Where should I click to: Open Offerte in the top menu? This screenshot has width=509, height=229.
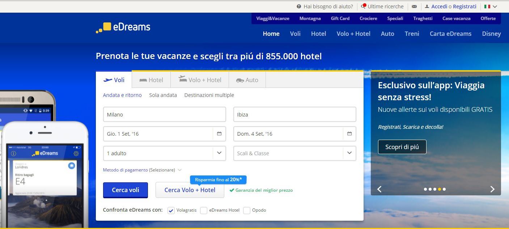pos(488,18)
